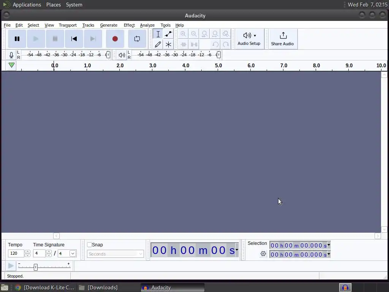Click the Tempo value field
Viewport: 389px width, 292px height.
(16, 253)
